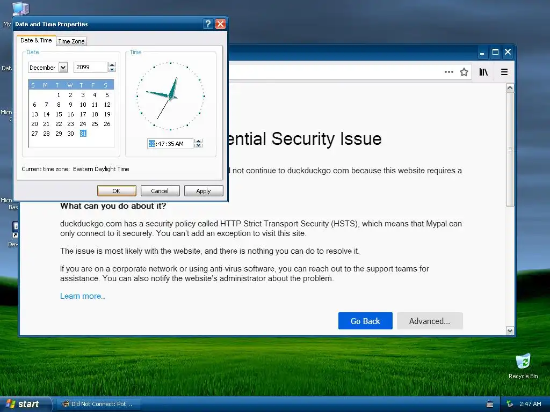This screenshot has height=412, width=550.
Task: Select day 23 in the calendar
Action: pyautogui.click(x=70, y=124)
